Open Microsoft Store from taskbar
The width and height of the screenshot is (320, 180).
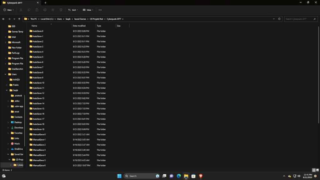pos(193,176)
